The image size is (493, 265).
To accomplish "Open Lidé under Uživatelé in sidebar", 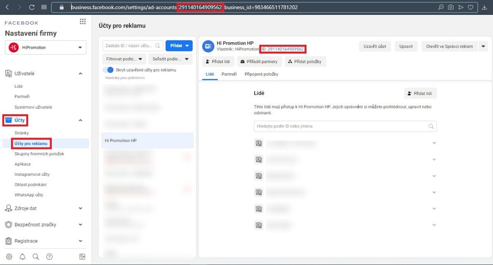I will click(18, 86).
